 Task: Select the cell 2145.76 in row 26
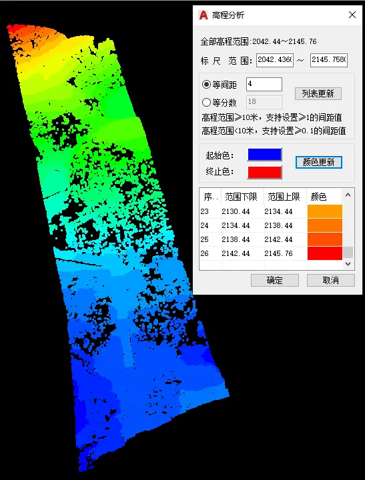tap(286, 253)
